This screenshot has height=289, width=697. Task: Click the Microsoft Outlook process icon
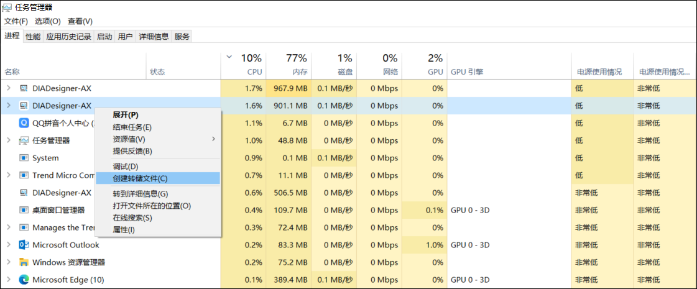[x=24, y=245]
